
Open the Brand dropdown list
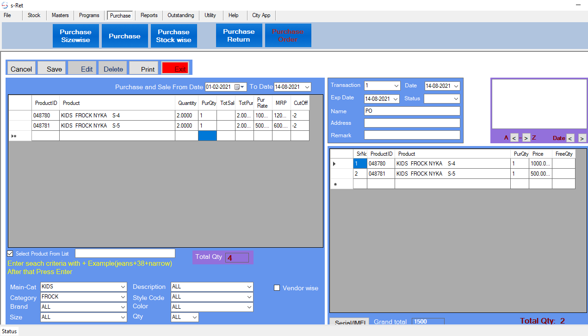pyautogui.click(x=123, y=307)
